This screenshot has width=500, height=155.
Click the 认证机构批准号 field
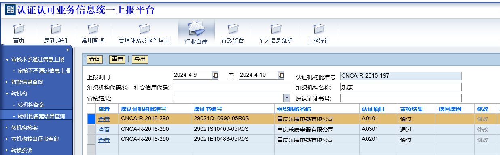pyautogui.click(x=400, y=75)
